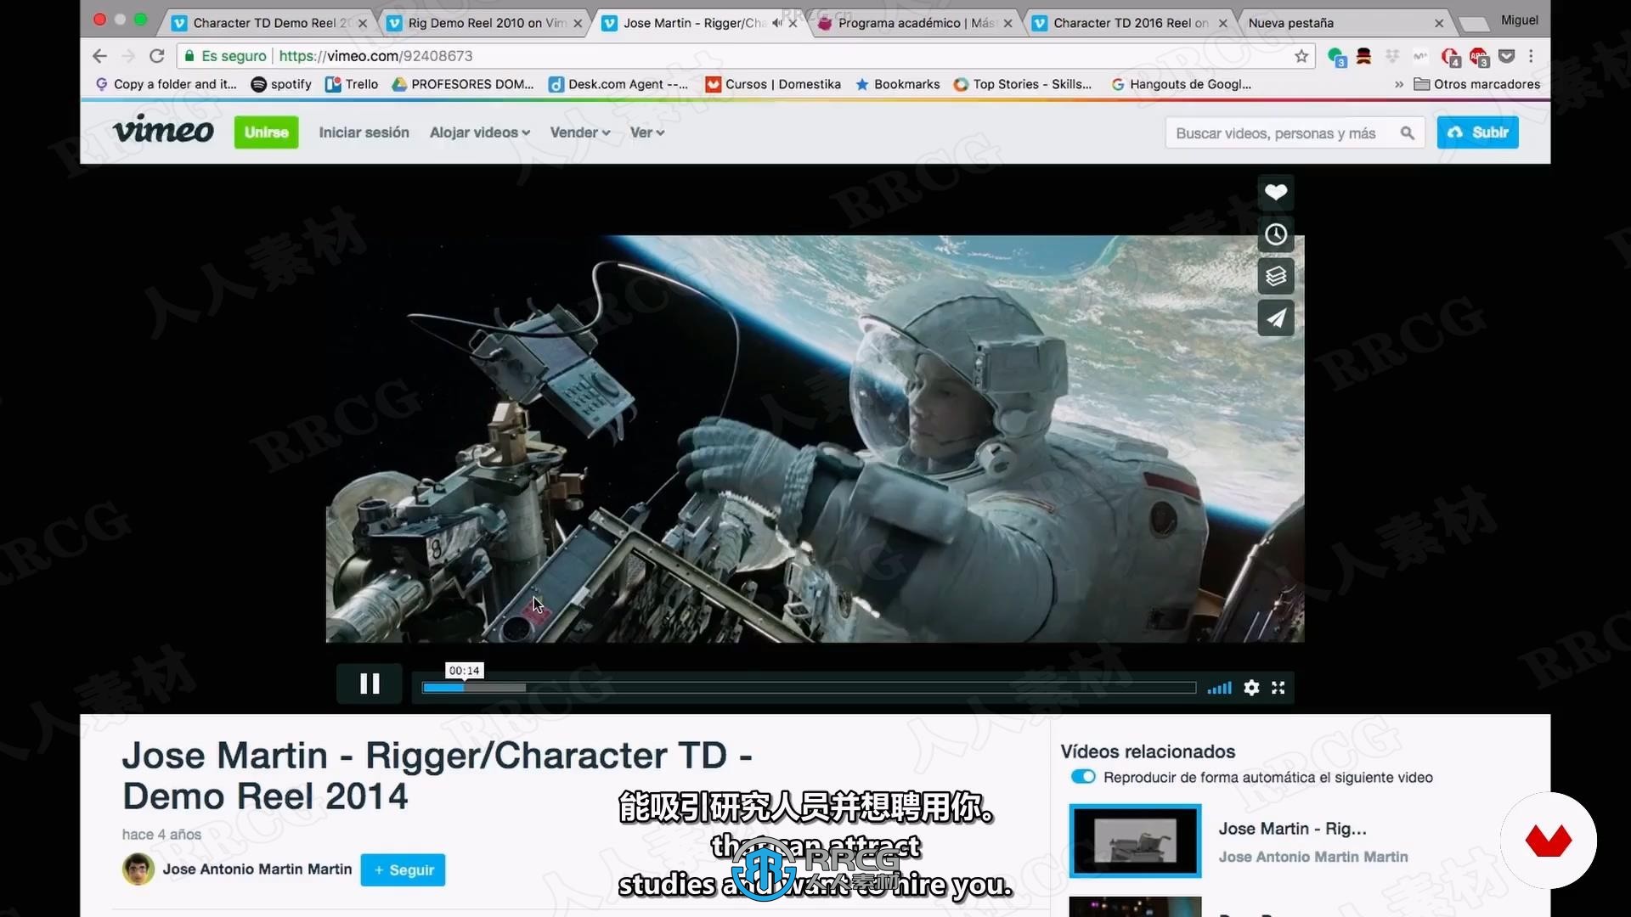Screen dimensions: 1631x917
Task: Click the Es seguro secure padlock indicator
Action: click(225, 56)
